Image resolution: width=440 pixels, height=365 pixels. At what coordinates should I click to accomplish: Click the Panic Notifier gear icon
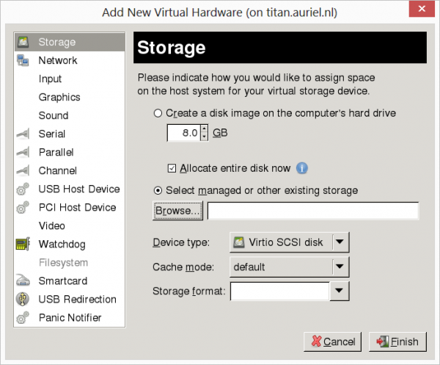point(23,318)
